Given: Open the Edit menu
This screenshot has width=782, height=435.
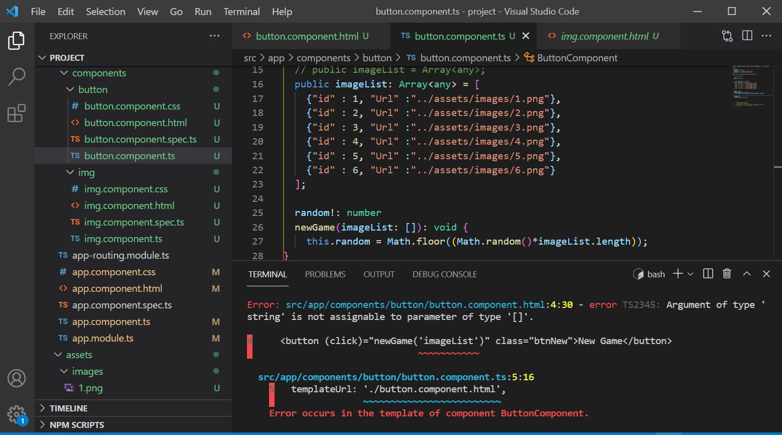Looking at the screenshot, I should point(66,11).
